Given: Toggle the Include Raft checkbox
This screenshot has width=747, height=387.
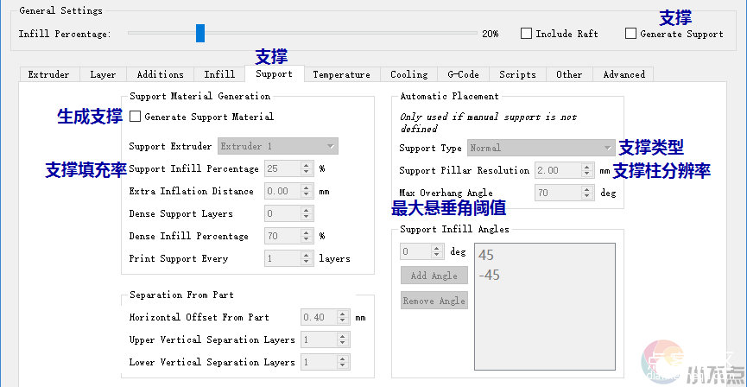Looking at the screenshot, I should click(526, 34).
